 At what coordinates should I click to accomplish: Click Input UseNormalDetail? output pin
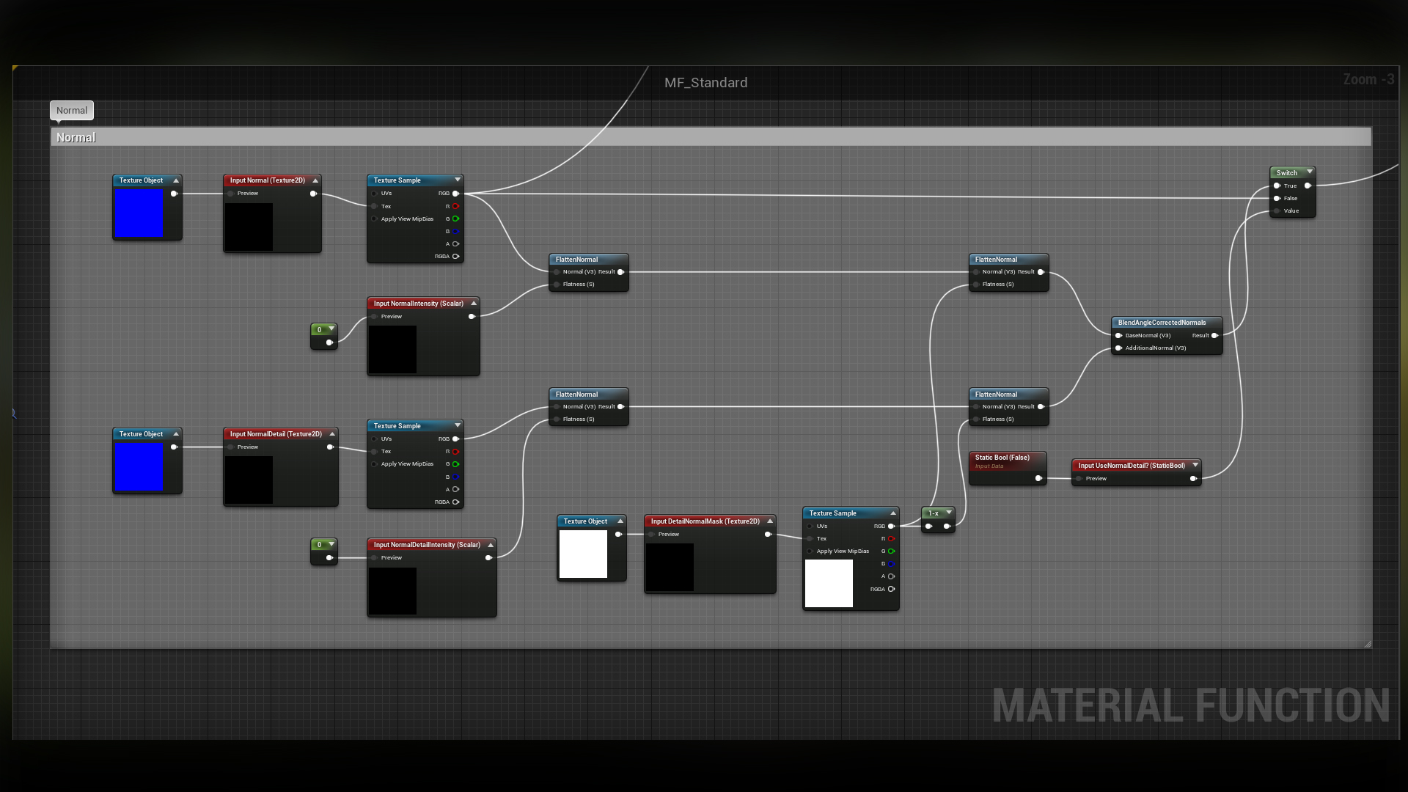tap(1193, 479)
